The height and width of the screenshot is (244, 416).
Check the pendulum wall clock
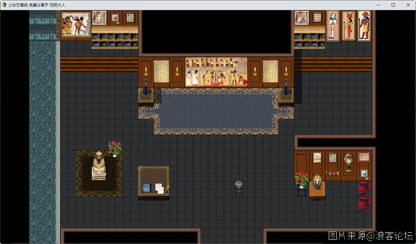point(348,163)
